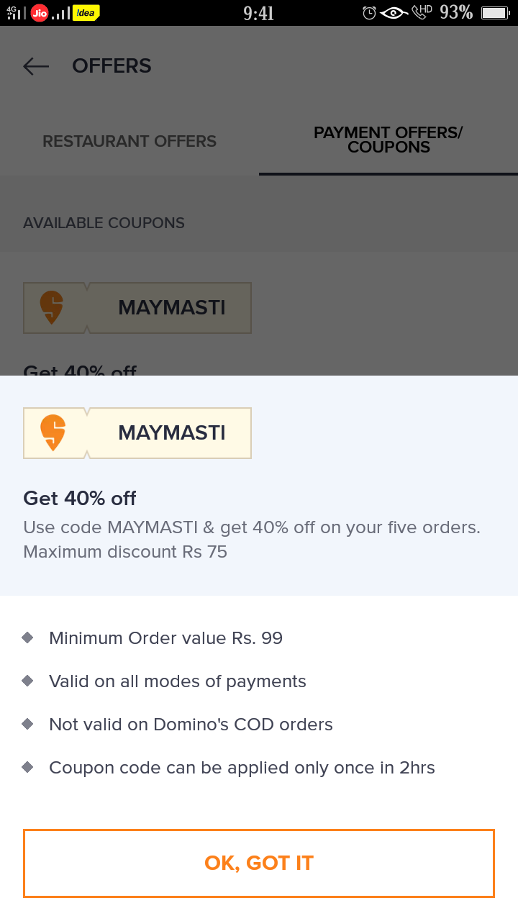Tap the back arrow in Offers header
Screen dimensions: 518x921
point(36,66)
